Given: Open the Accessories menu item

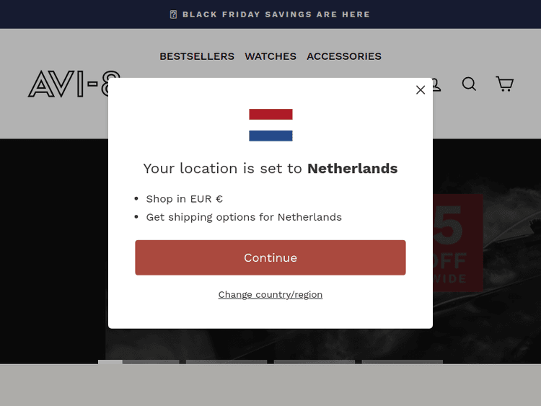Looking at the screenshot, I should [x=344, y=56].
